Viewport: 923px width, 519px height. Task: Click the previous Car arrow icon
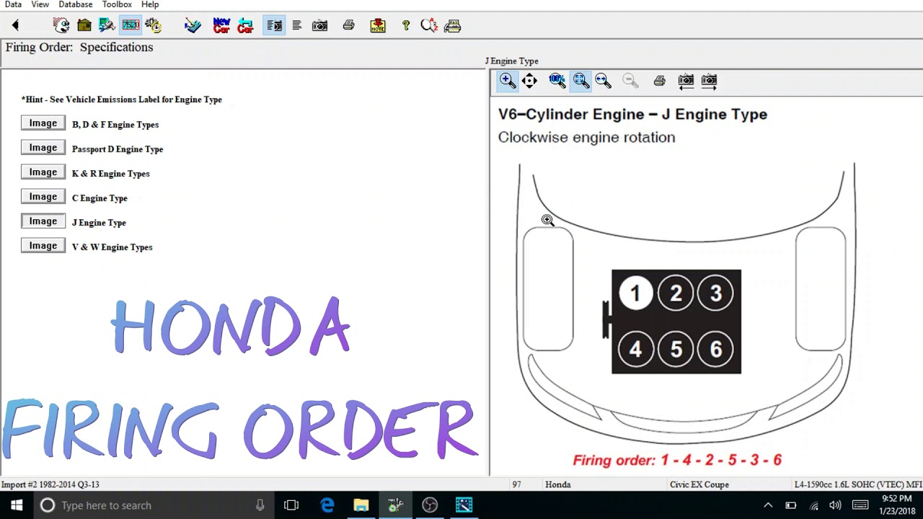pos(245,26)
